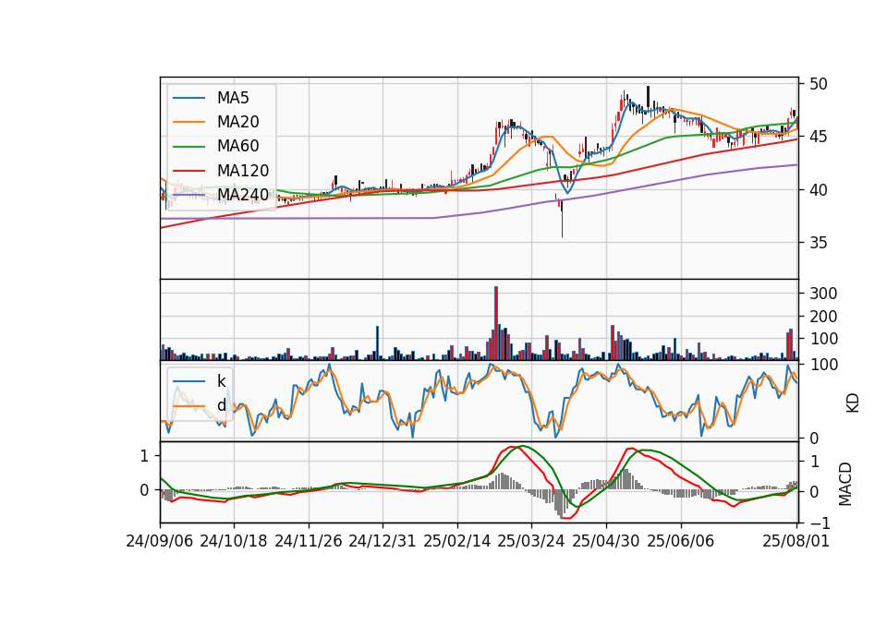Click the k legend label in KD panel
This screenshot has width=887, height=637.
click(221, 381)
